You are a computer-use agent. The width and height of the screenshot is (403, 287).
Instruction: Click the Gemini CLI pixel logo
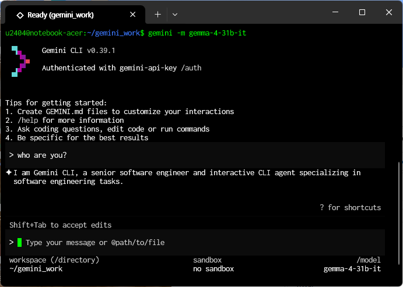(20, 61)
